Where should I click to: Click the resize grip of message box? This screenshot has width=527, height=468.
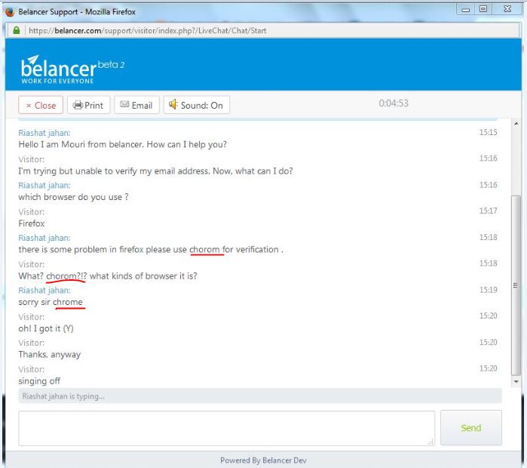tap(430, 442)
